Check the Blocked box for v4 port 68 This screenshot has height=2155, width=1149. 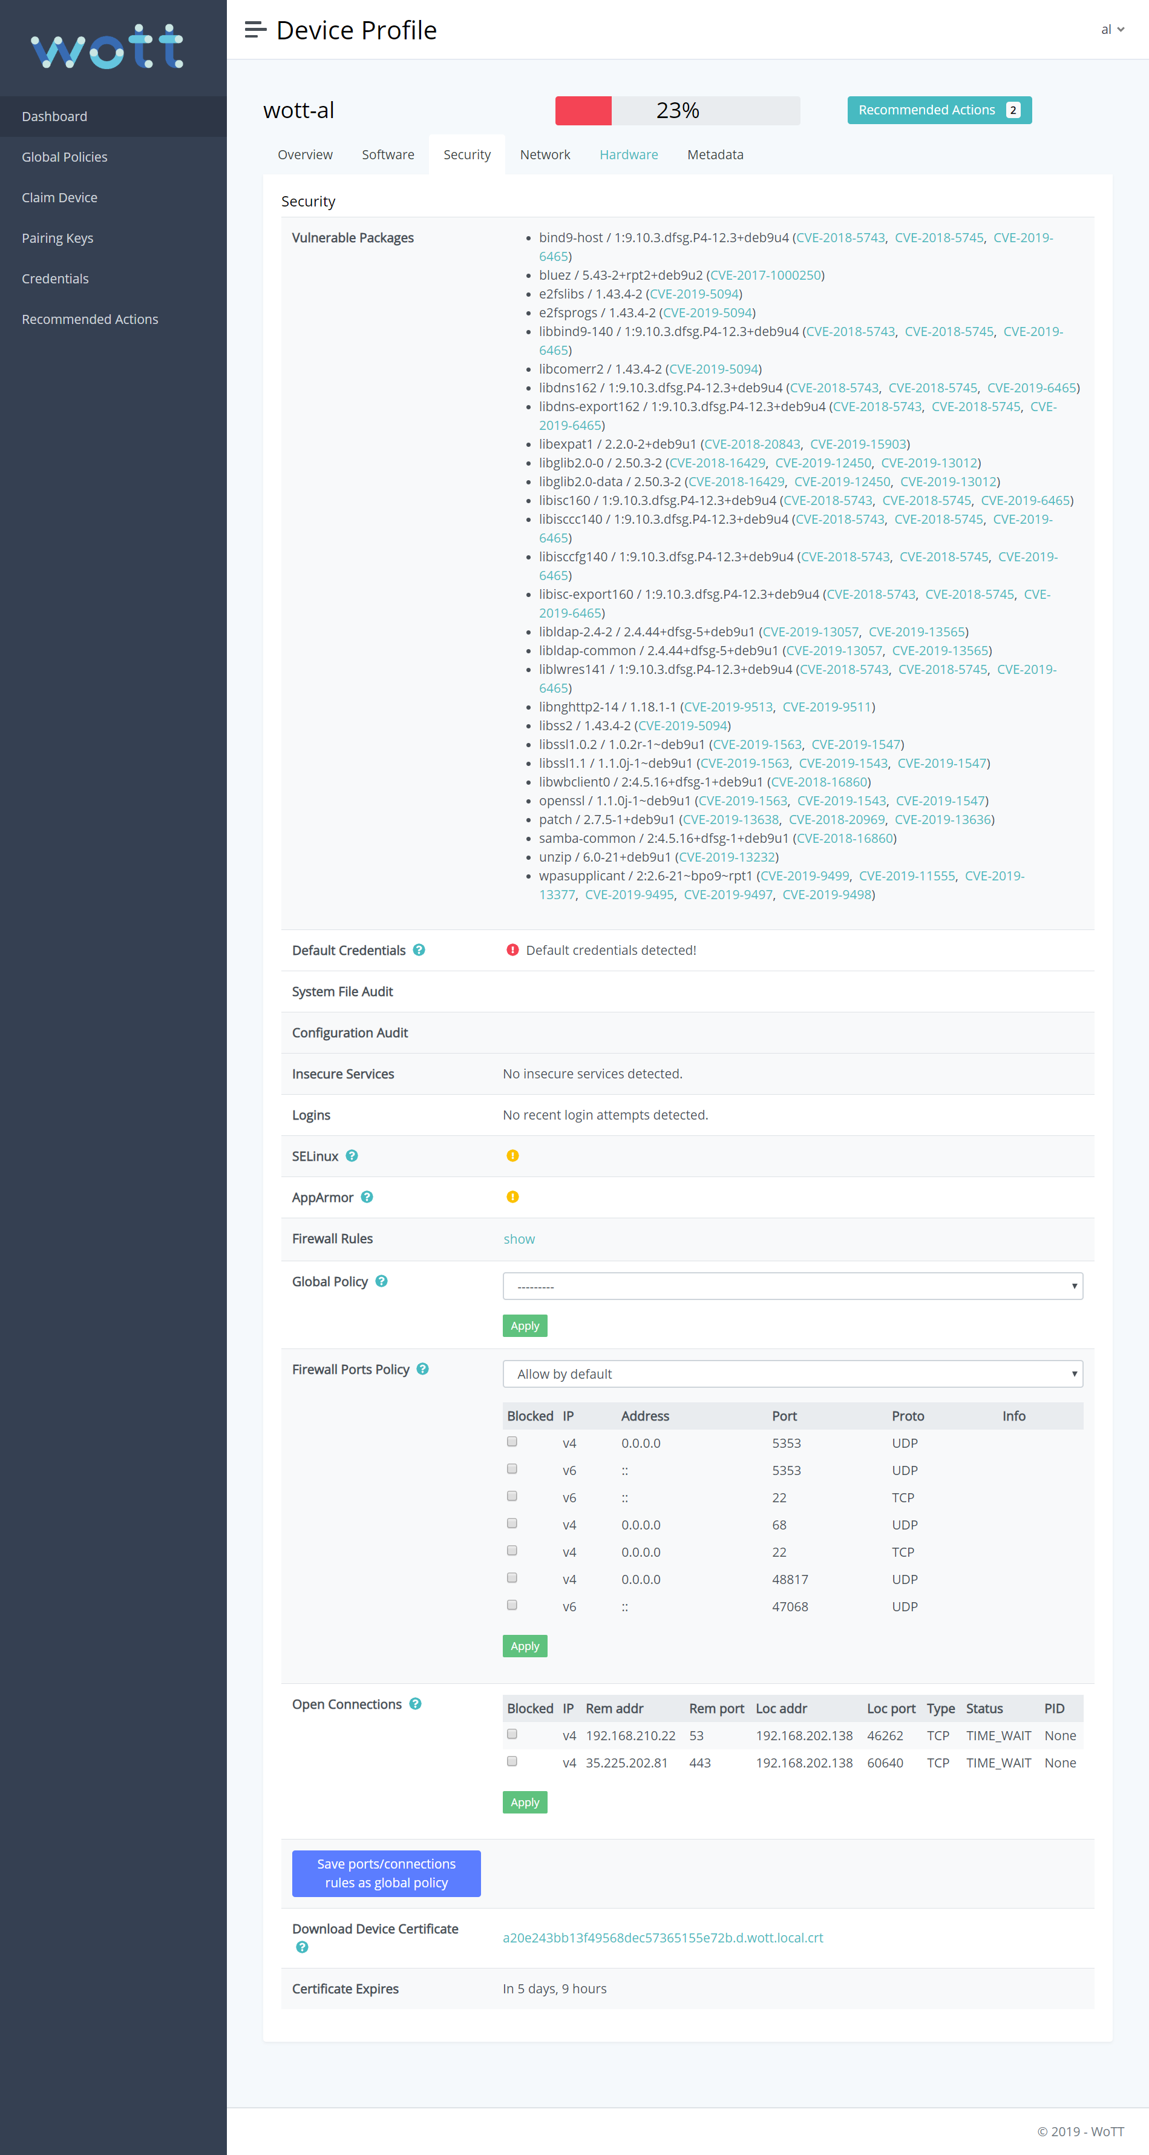pyautogui.click(x=512, y=1523)
